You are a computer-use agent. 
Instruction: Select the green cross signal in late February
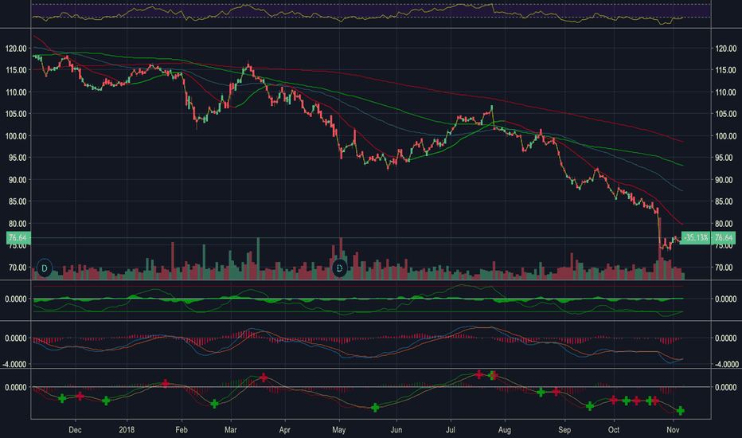coord(214,404)
